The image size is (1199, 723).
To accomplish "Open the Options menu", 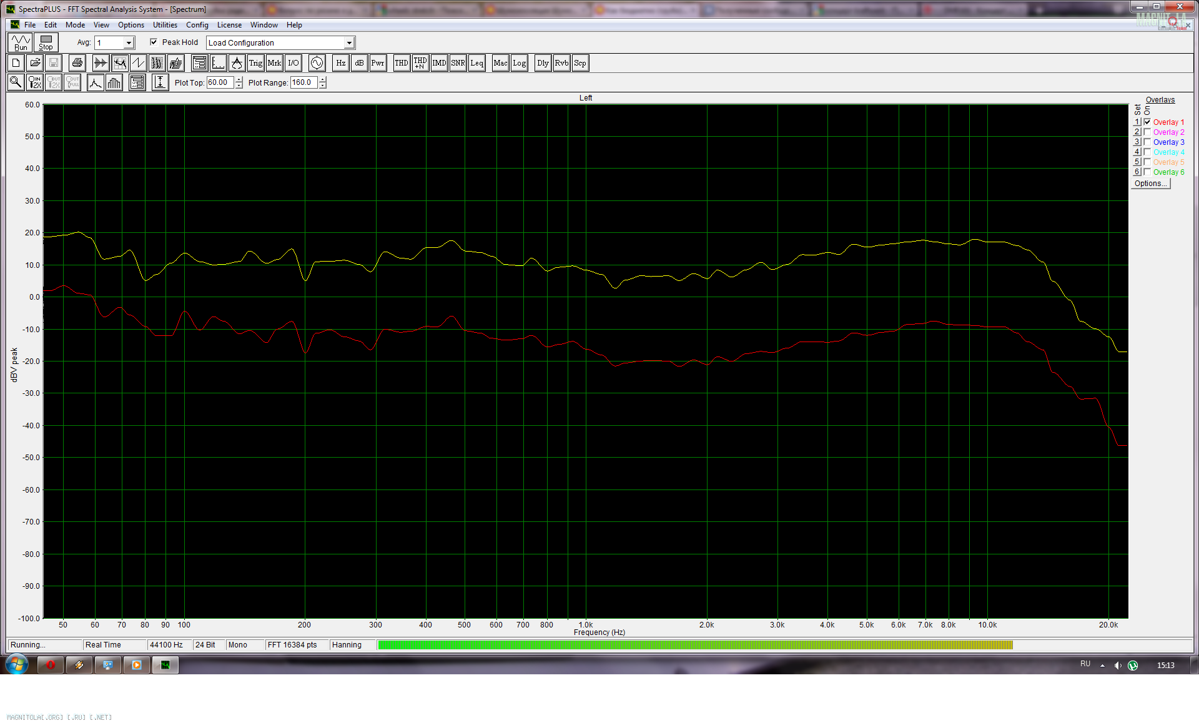I will pyautogui.click(x=131, y=25).
